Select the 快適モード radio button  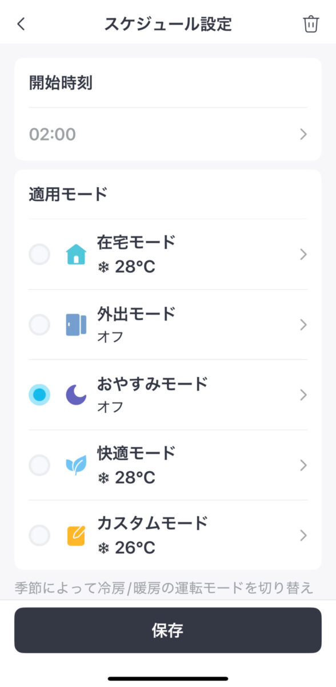click(x=39, y=465)
